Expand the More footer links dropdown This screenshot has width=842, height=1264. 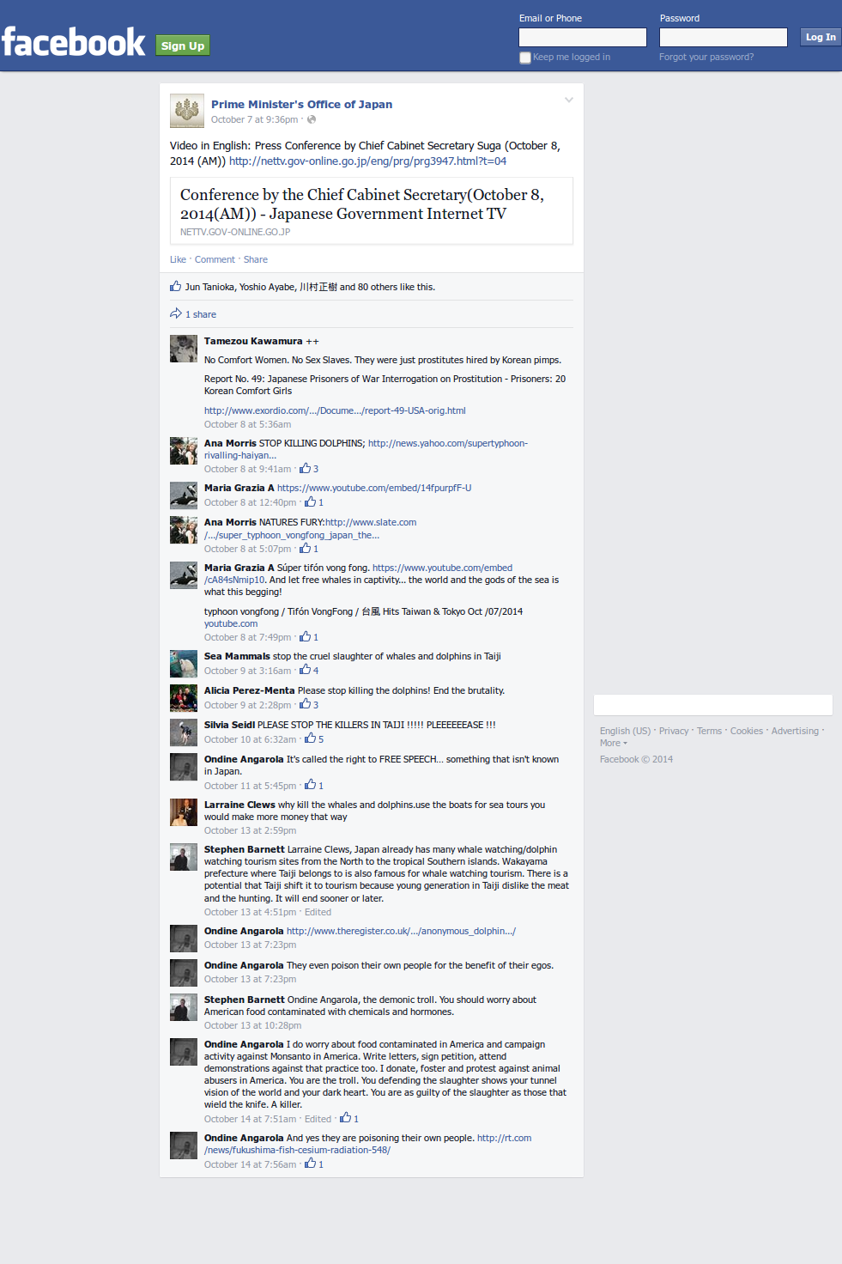(x=614, y=743)
